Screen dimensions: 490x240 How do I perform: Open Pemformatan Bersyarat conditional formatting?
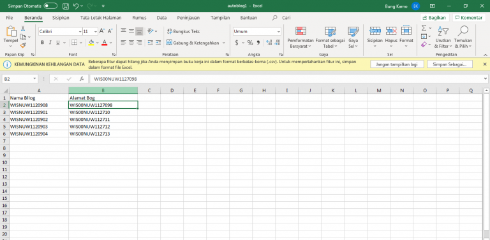pos(301,37)
